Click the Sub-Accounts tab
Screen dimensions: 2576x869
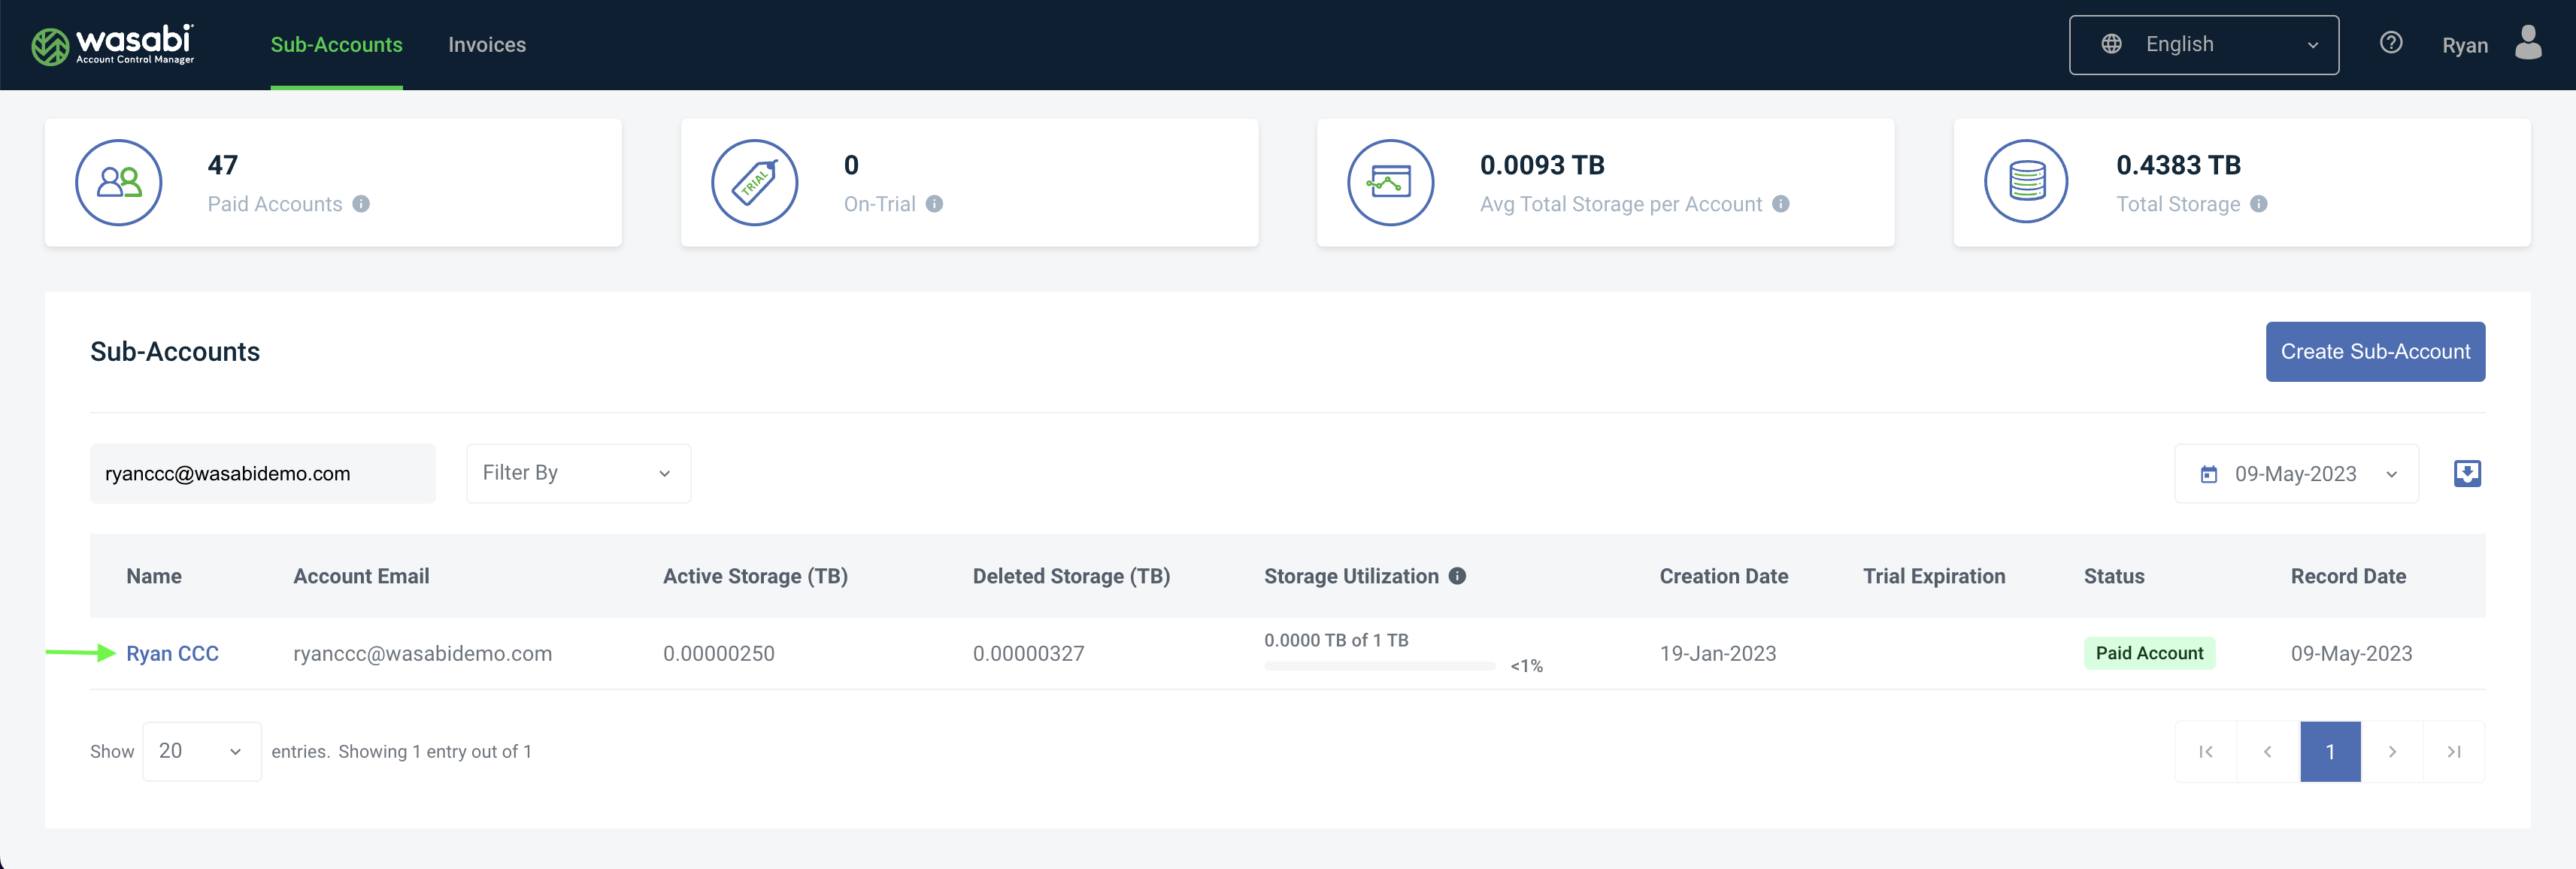(x=335, y=44)
